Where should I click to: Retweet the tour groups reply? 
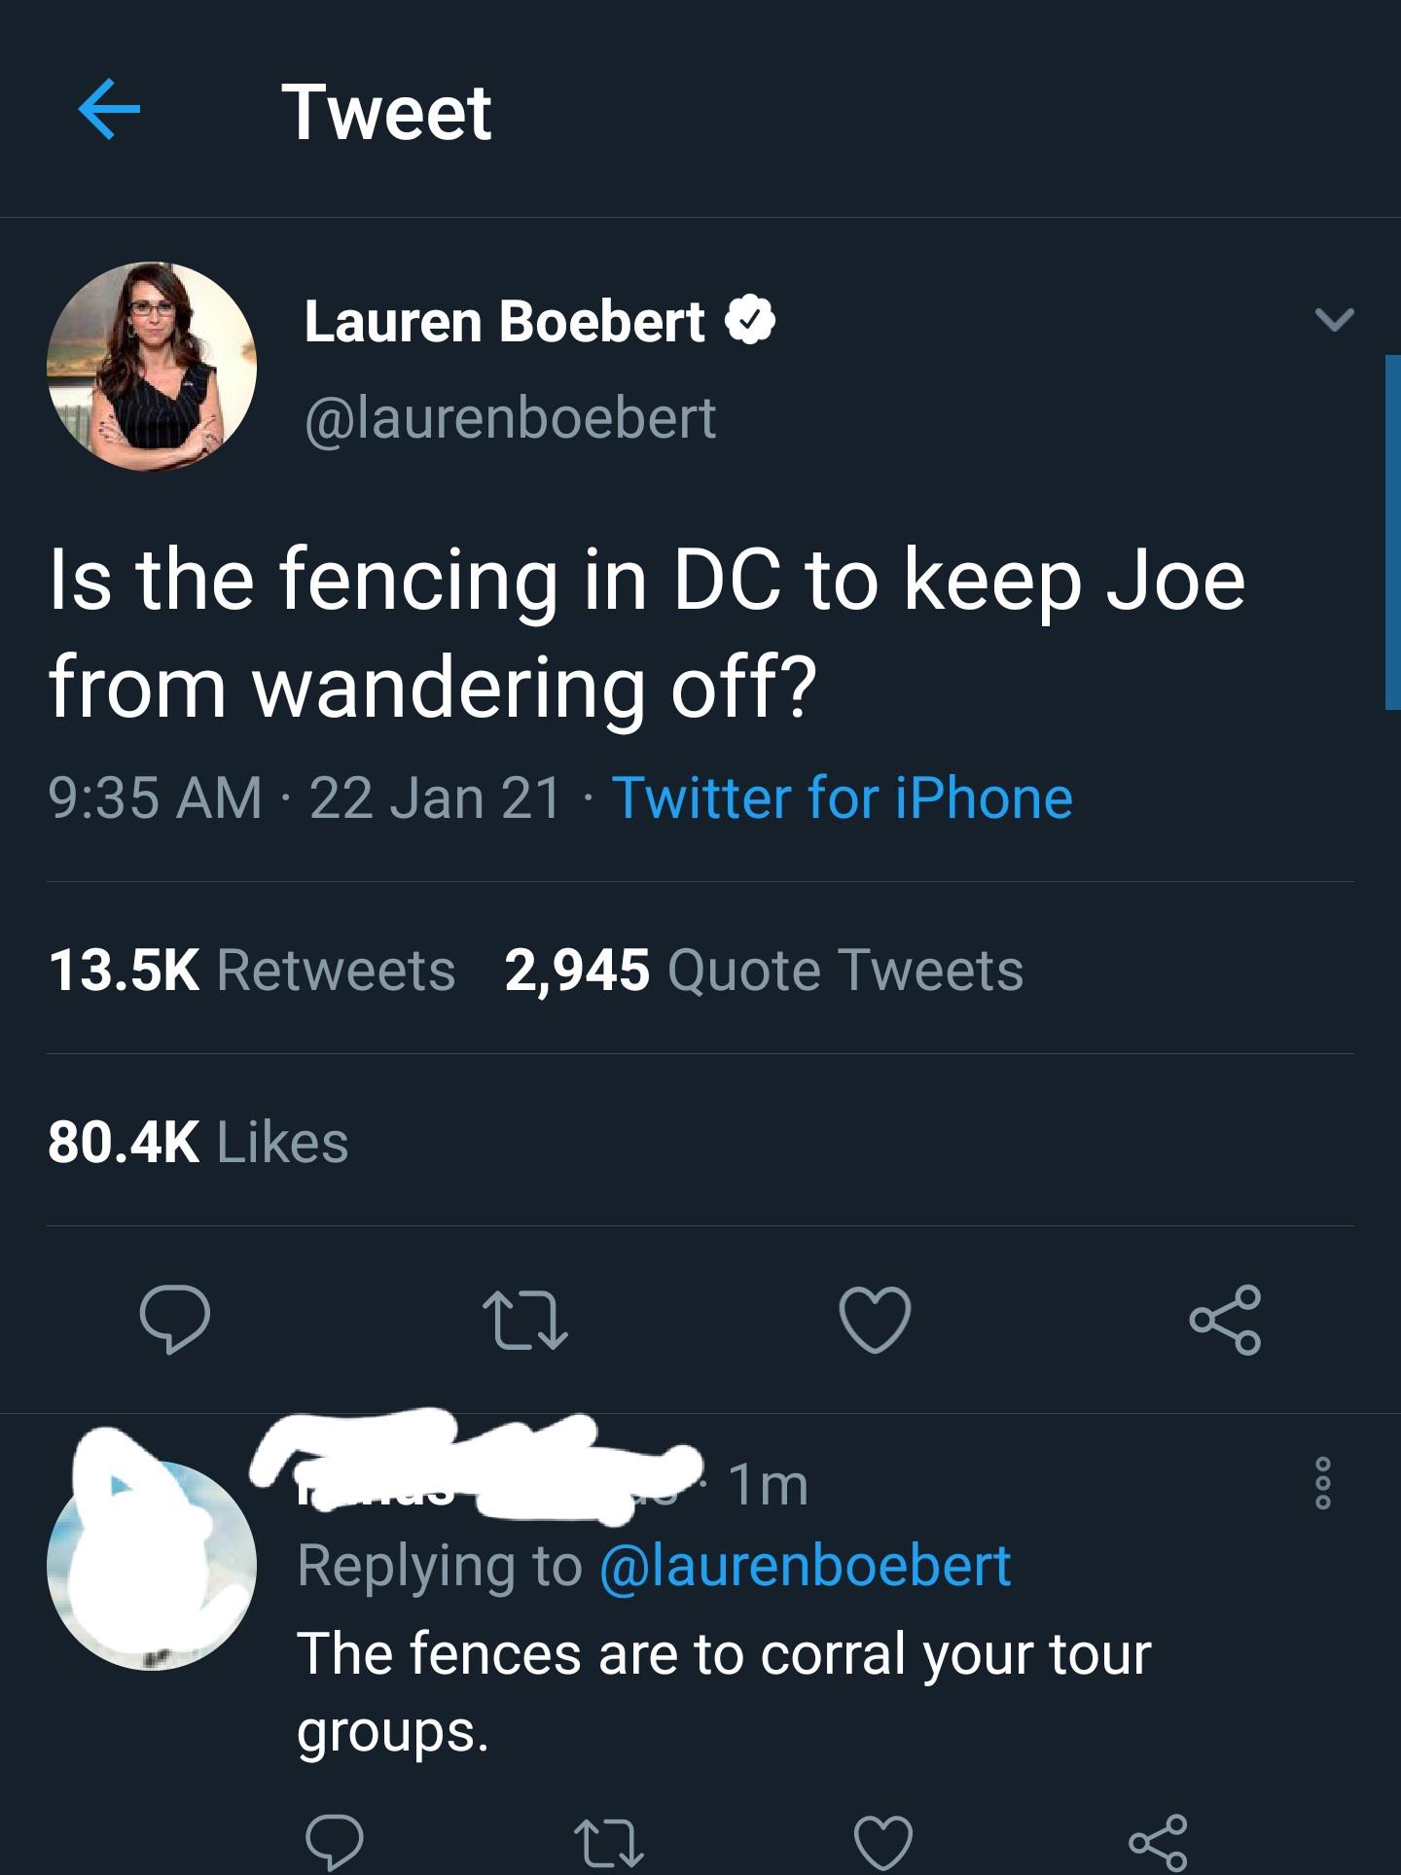click(x=609, y=1841)
